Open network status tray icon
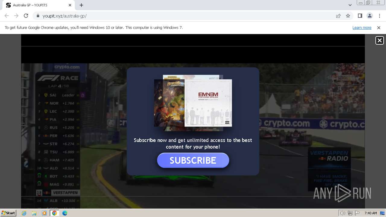The width and height of the screenshot is (386, 217). pyautogui.click(x=350, y=213)
